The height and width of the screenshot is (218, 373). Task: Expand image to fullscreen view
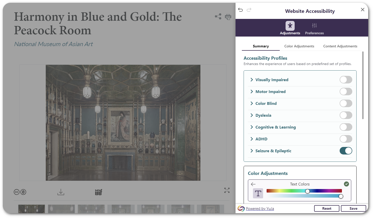(x=227, y=190)
